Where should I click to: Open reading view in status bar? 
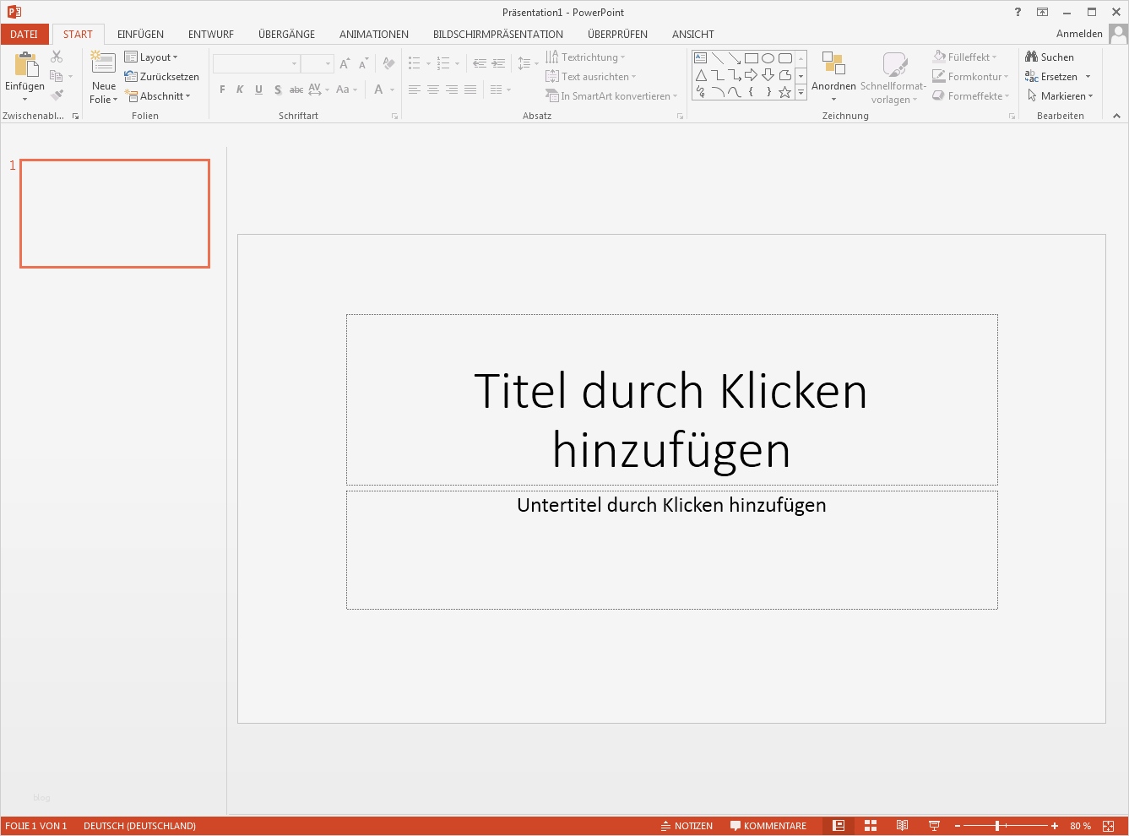pos(902,826)
